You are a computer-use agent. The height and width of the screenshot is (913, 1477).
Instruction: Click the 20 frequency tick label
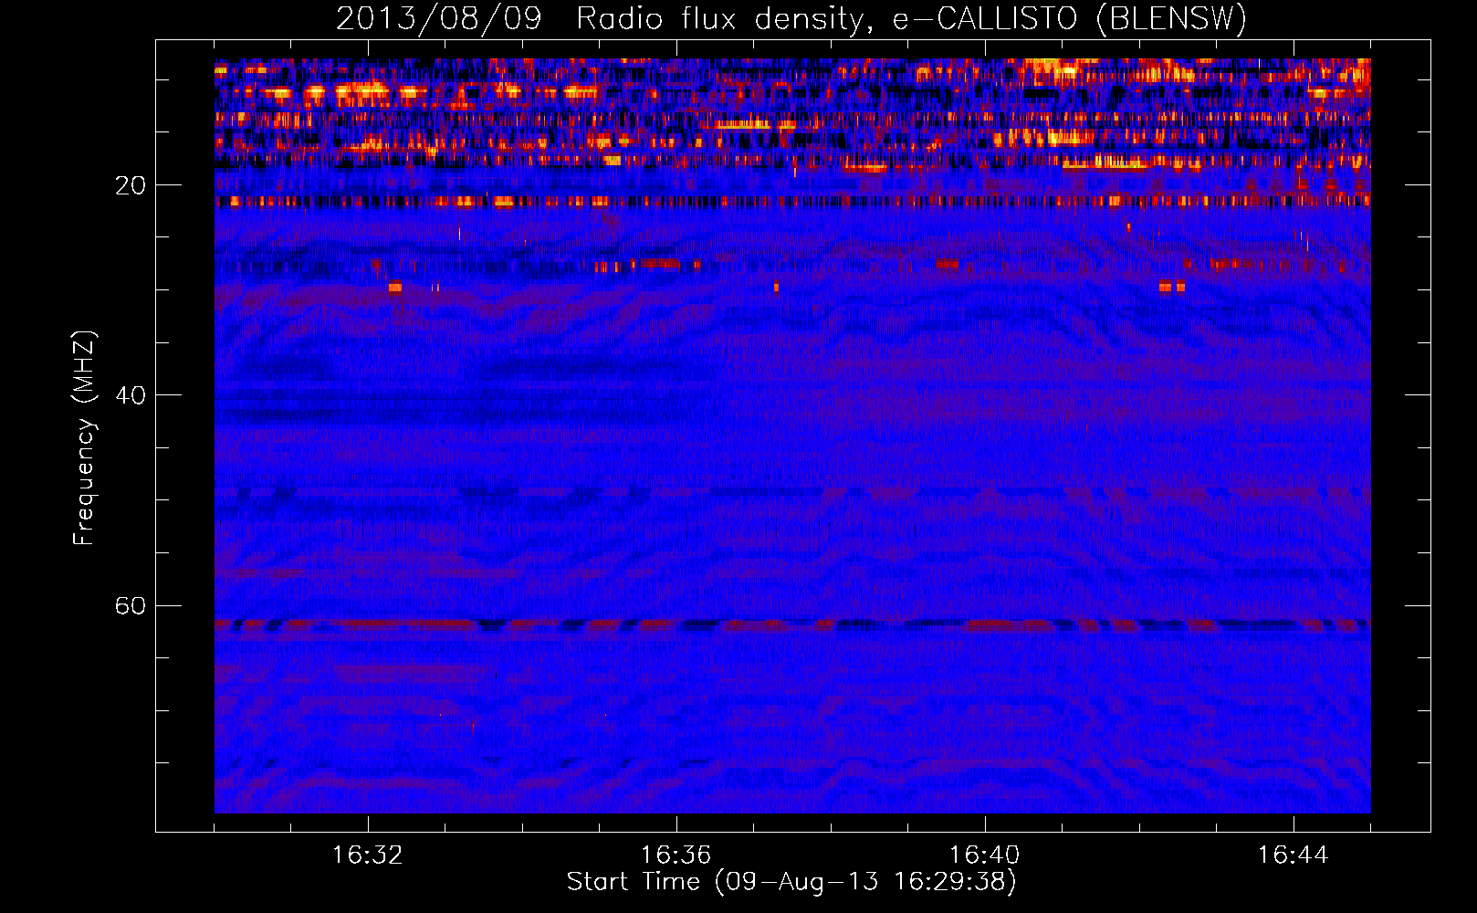coord(131,186)
